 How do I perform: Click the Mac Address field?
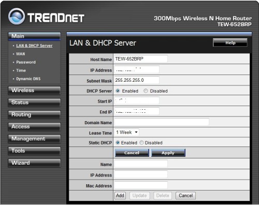[x=141, y=185]
